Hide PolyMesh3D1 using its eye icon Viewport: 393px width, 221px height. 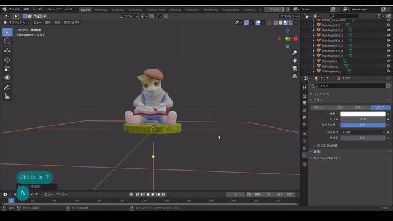point(388,25)
